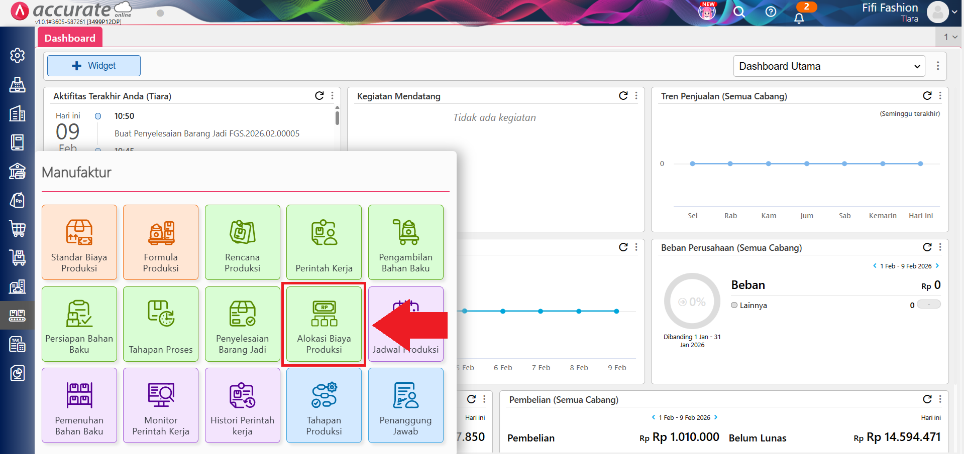
Task: Open the search magnifier in header
Action: [x=738, y=12]
